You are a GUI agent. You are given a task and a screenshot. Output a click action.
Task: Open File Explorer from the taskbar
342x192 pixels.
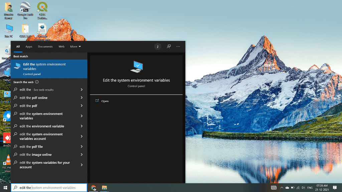(x=104, y=187)
